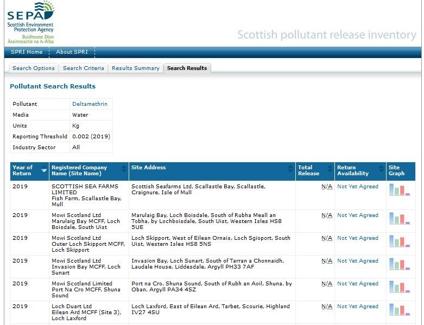The image size is (424, 325).
Task: Open Not Yet Agreed for Outer Loch Skipport row
Action: (x=358, y=238)
